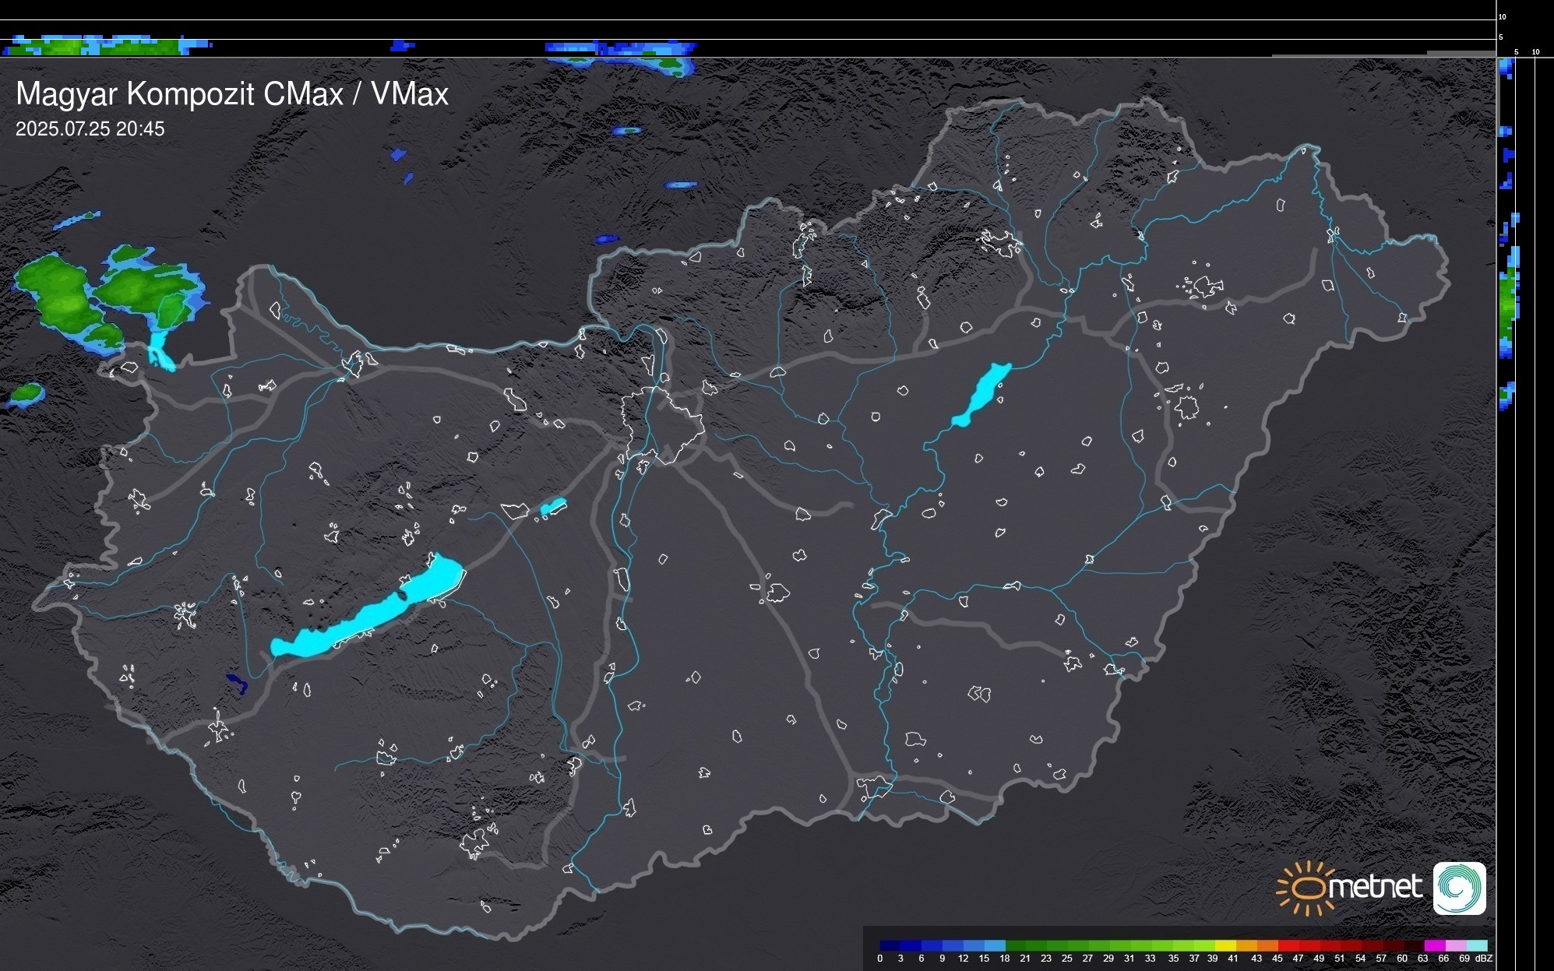Click the magenta 63 dBZ legend swatch
The image size is (1554, 971).
(x=1434, y=945)
